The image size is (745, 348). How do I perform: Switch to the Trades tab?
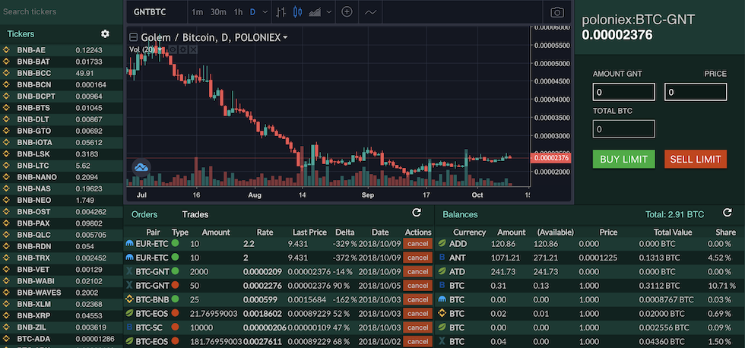pyautogui.click(x=195, y=214)
